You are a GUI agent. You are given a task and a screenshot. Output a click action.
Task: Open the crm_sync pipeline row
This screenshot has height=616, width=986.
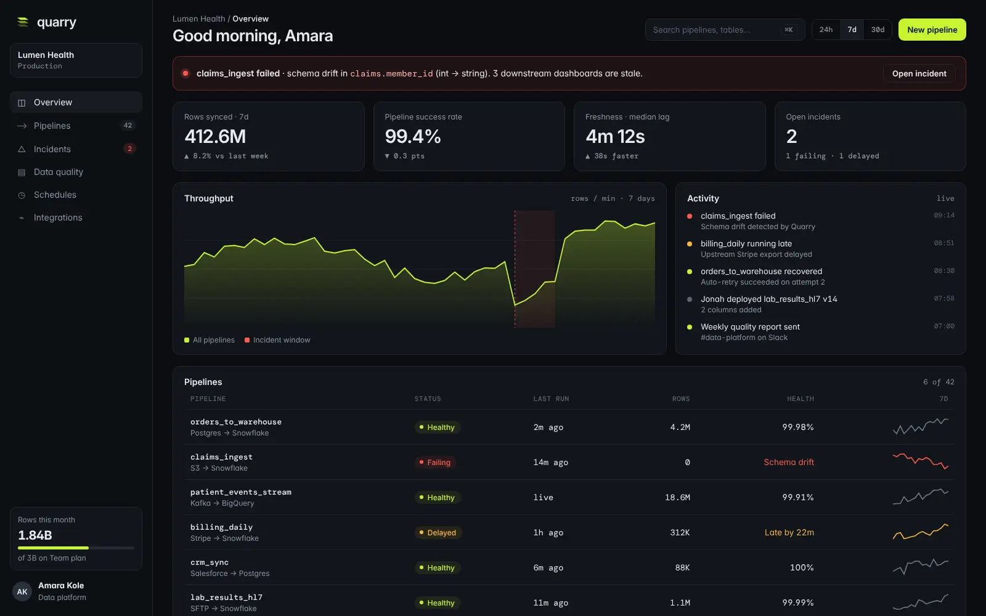[569, 567]
